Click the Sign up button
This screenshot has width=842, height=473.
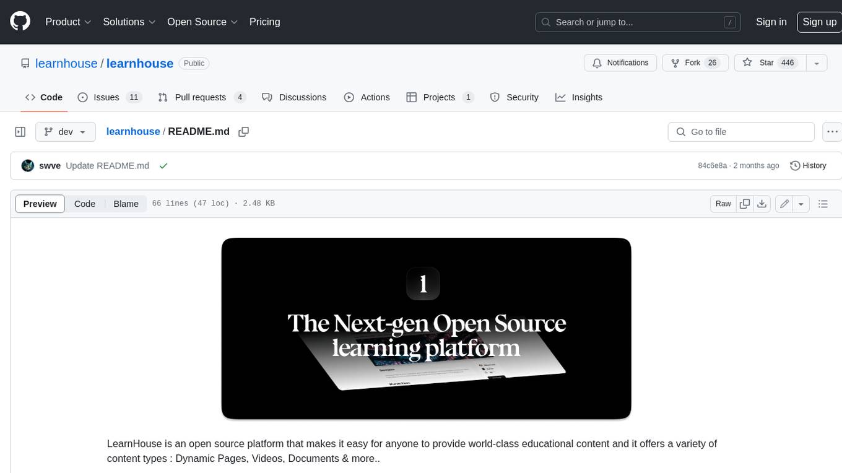819,22
